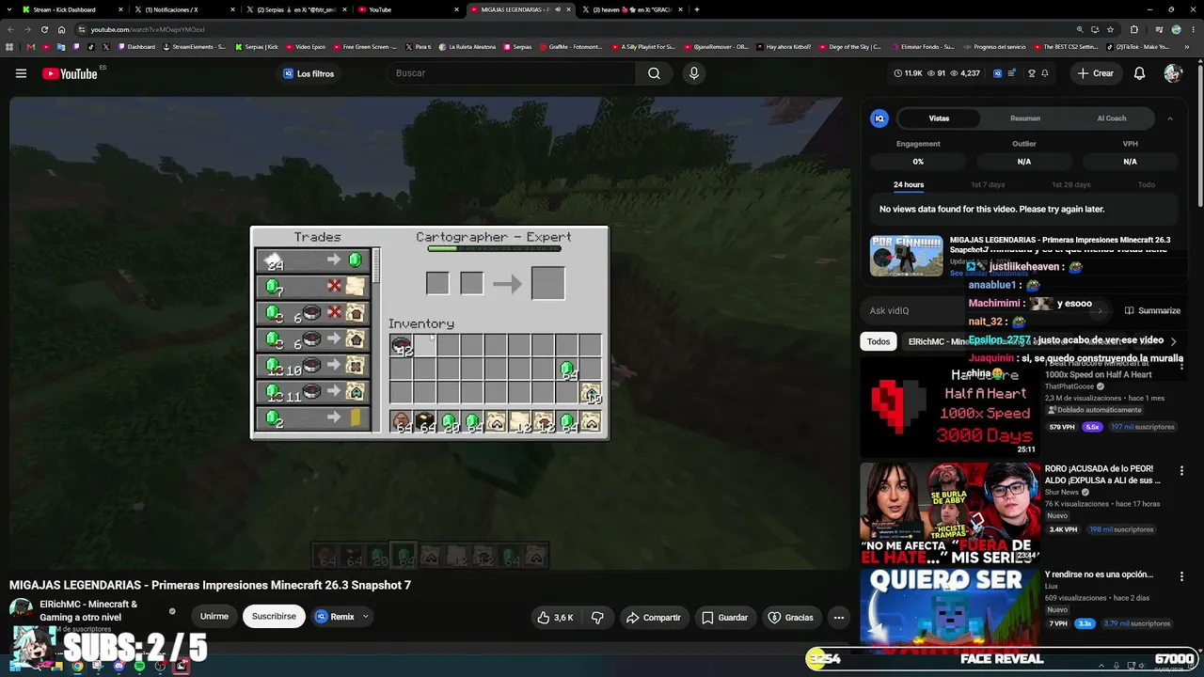The image size is (1204, 677).
Task: Open the ElRichMC channel avatar
Action: (x=21, y=609)
